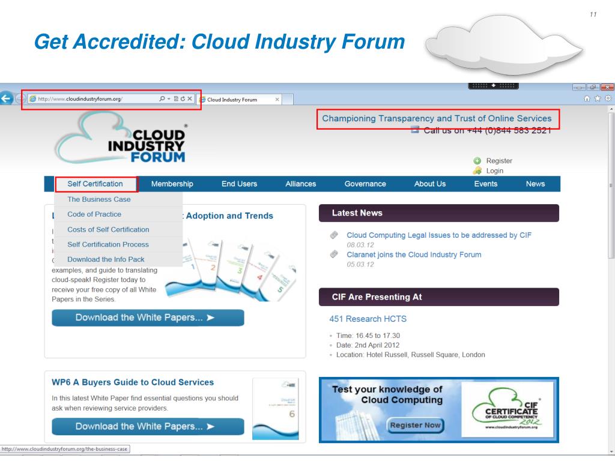
Task: Open Claranet joins the Cloud Industry Forum link
Action: pyautogui.click(x=414, y=255)
